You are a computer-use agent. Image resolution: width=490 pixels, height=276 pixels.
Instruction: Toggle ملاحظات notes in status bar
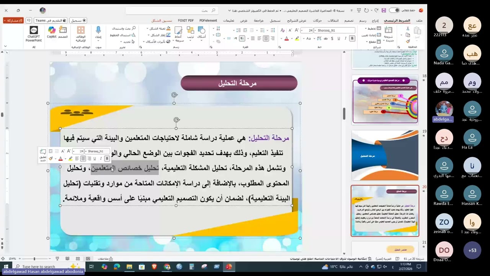click(x=105, y=259)
